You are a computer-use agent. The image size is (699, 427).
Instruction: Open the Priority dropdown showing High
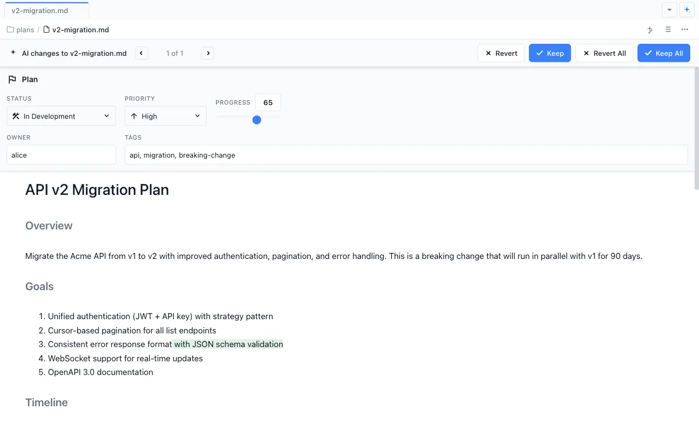point(165,116)
